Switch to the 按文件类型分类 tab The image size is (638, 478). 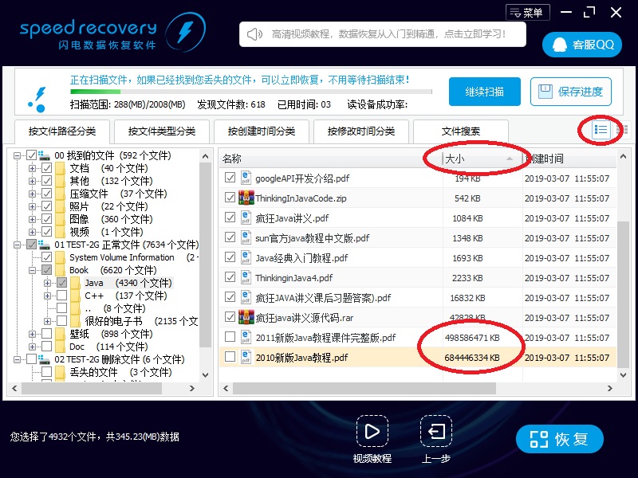162,131
